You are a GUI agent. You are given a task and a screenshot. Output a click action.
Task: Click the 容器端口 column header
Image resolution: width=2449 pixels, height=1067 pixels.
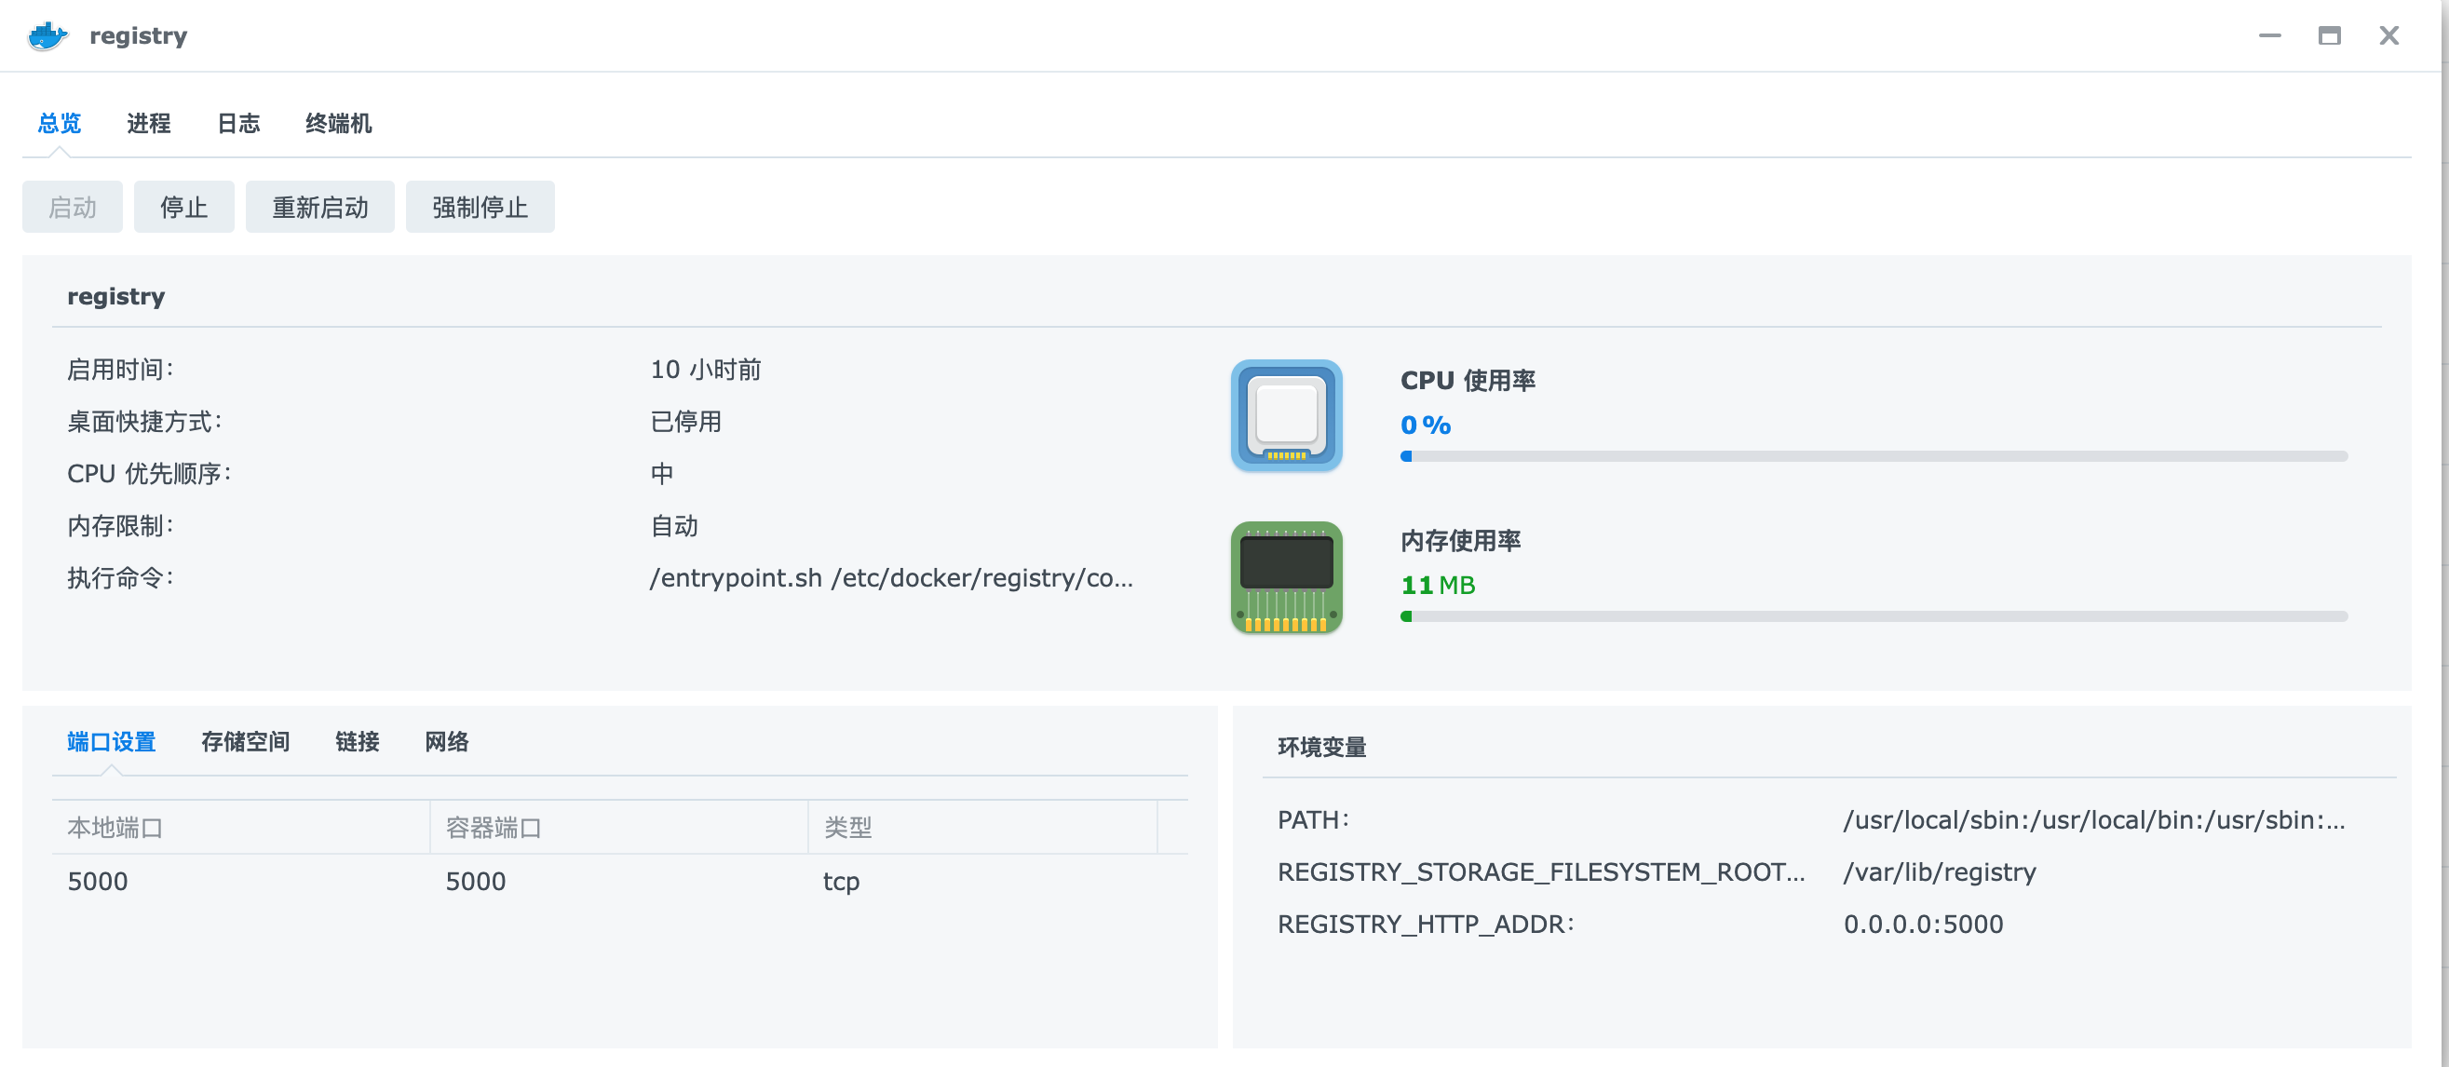tap(619, 828)
